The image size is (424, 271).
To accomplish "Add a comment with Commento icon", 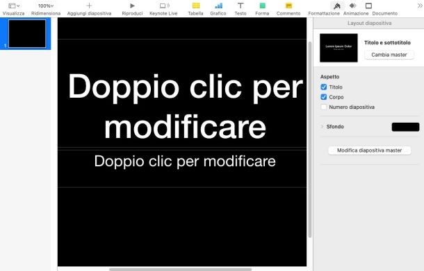I will coord(288,6).
